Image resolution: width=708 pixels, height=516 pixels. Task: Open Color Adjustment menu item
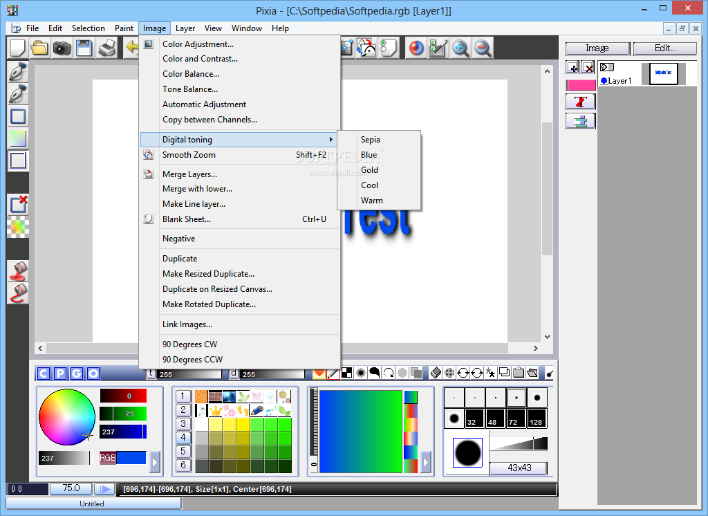[x=198, y=44]
